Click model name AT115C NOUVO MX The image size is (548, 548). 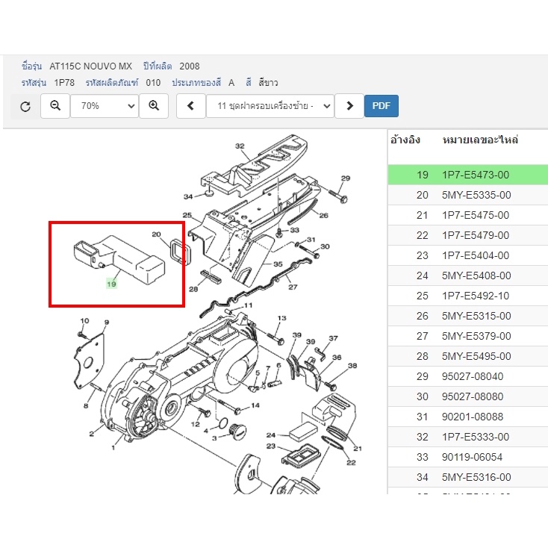(x=91, y=66)
